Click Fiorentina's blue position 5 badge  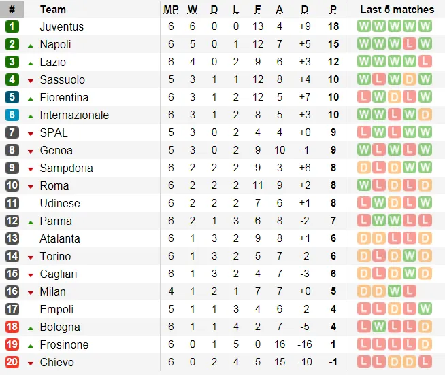tap(12, 97)
